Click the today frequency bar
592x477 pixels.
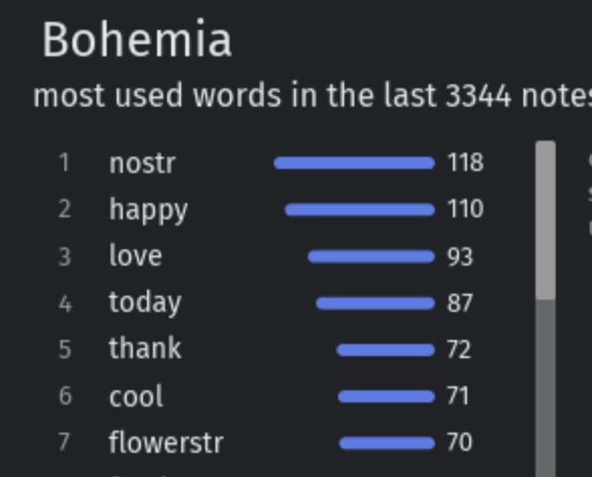375,304
